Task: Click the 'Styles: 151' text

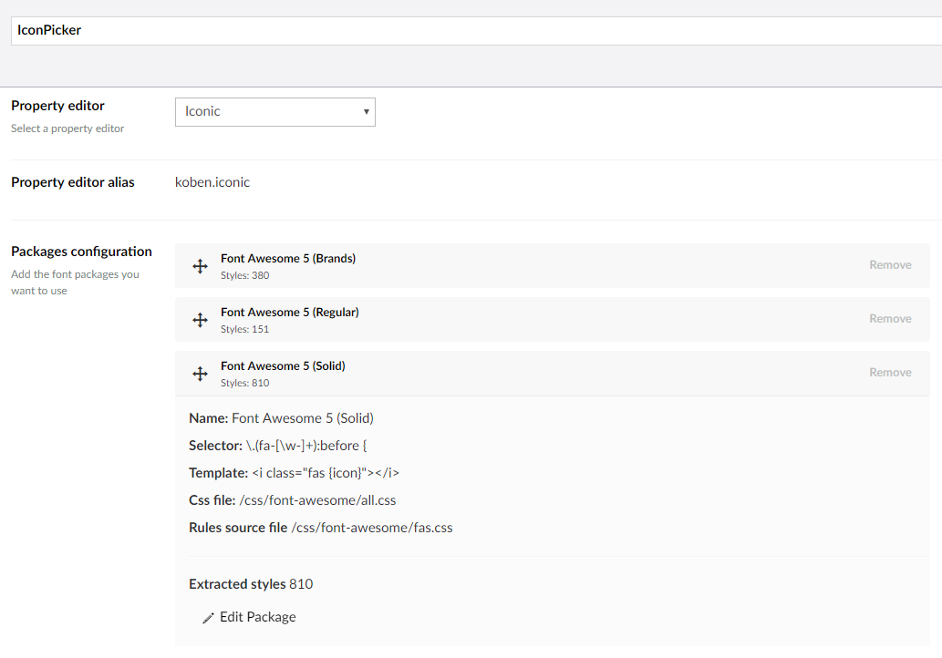Action: [x=244, y=330]
